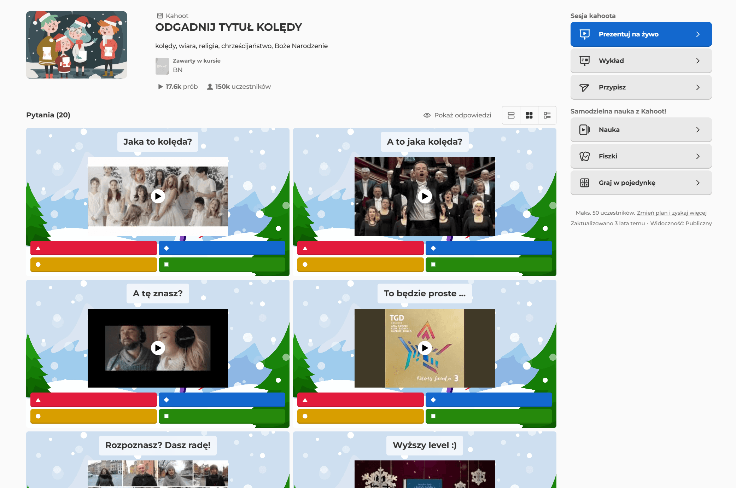This screenshot has width=736, height=488.
Task: Expand the Wykład option chevron
Action: 698,61
